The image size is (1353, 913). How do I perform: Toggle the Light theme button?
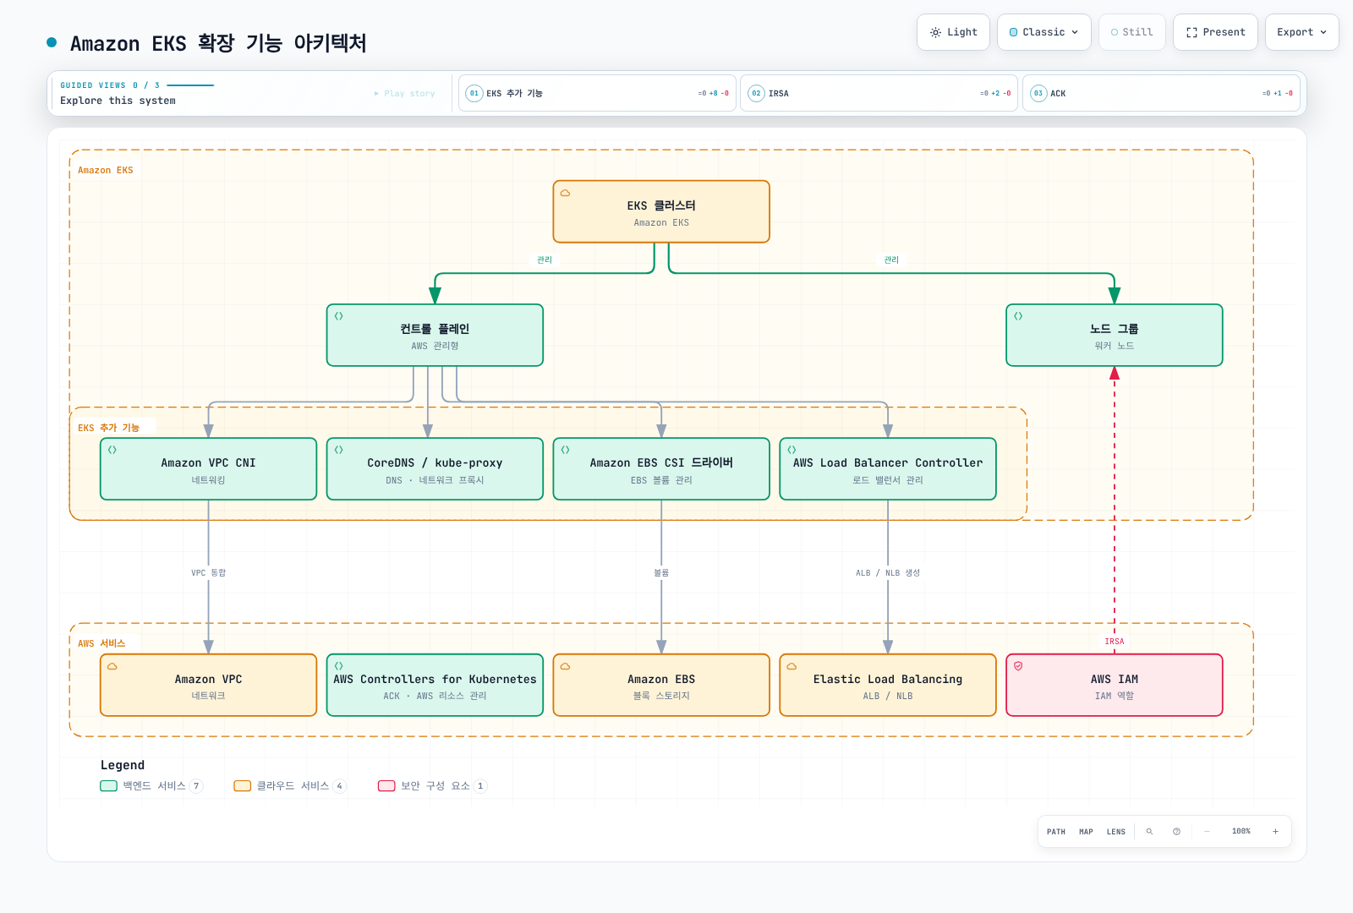(953, 32)
